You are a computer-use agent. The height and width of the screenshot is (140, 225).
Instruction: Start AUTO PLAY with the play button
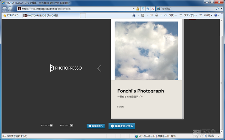pyautogui.click(x=71, y=125)
